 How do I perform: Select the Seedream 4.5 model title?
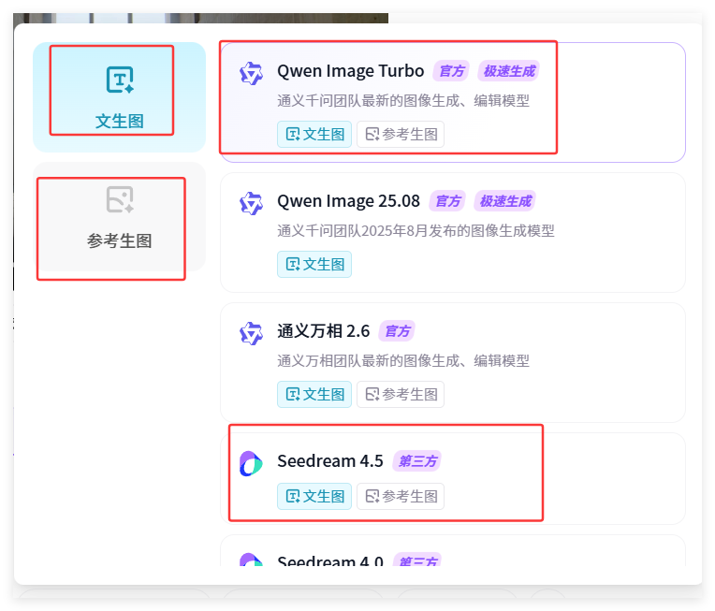[330, 461]
